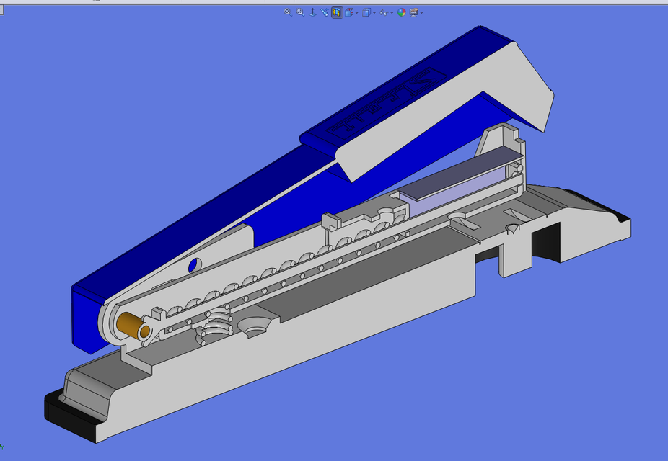This screenshot has height=461, width=668.
Task: Open the Edit Appearance color ball icon
Action: [401, 12]
